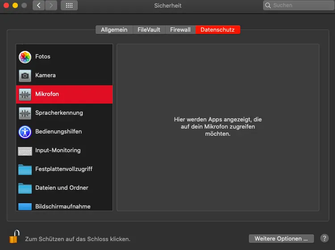Click the lock icon to unlock settings
Viewport: 335px width, 250px height.
(14, 237)
